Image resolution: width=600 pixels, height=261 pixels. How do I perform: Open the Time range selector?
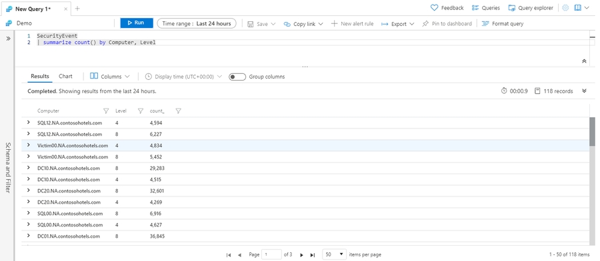click(x=197, y=23)
